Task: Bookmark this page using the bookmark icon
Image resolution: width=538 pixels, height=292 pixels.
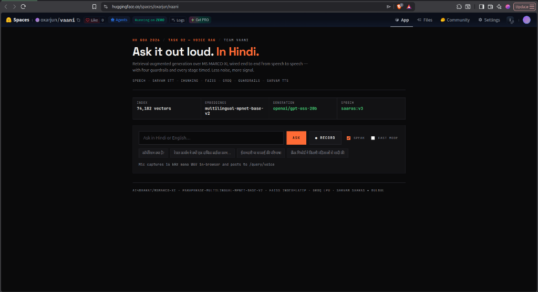Action: click(x=95, y=6)
